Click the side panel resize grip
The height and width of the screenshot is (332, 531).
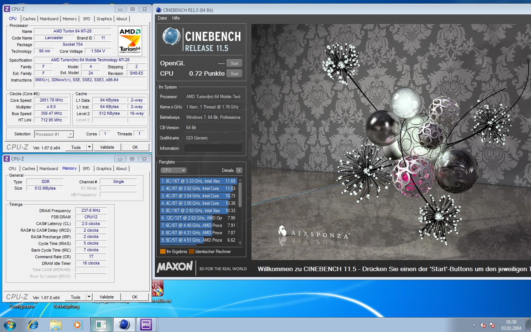[249, 149]
